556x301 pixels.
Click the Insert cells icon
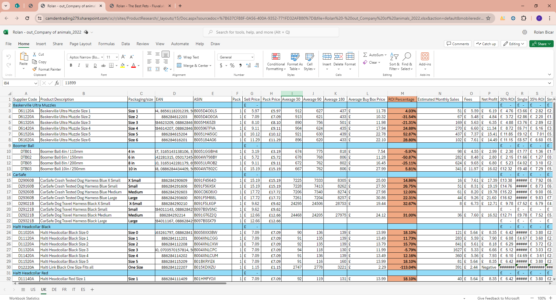coord(327,56)
